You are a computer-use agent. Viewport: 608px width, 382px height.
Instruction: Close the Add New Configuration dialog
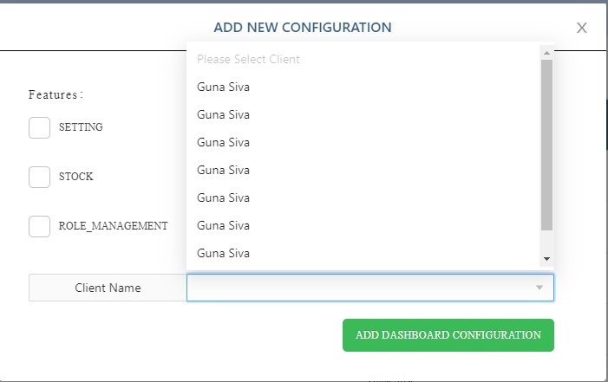tap(581, 28)
